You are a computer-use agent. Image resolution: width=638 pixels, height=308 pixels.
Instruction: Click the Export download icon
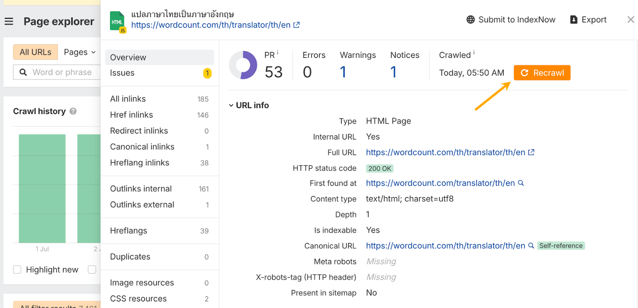[x=574, y=20]
